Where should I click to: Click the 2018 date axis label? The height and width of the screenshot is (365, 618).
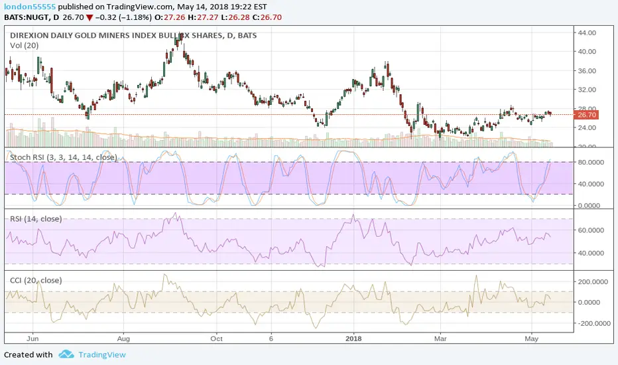tap(353, 339)
